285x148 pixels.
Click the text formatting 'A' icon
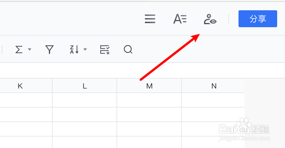coord(180,19)
